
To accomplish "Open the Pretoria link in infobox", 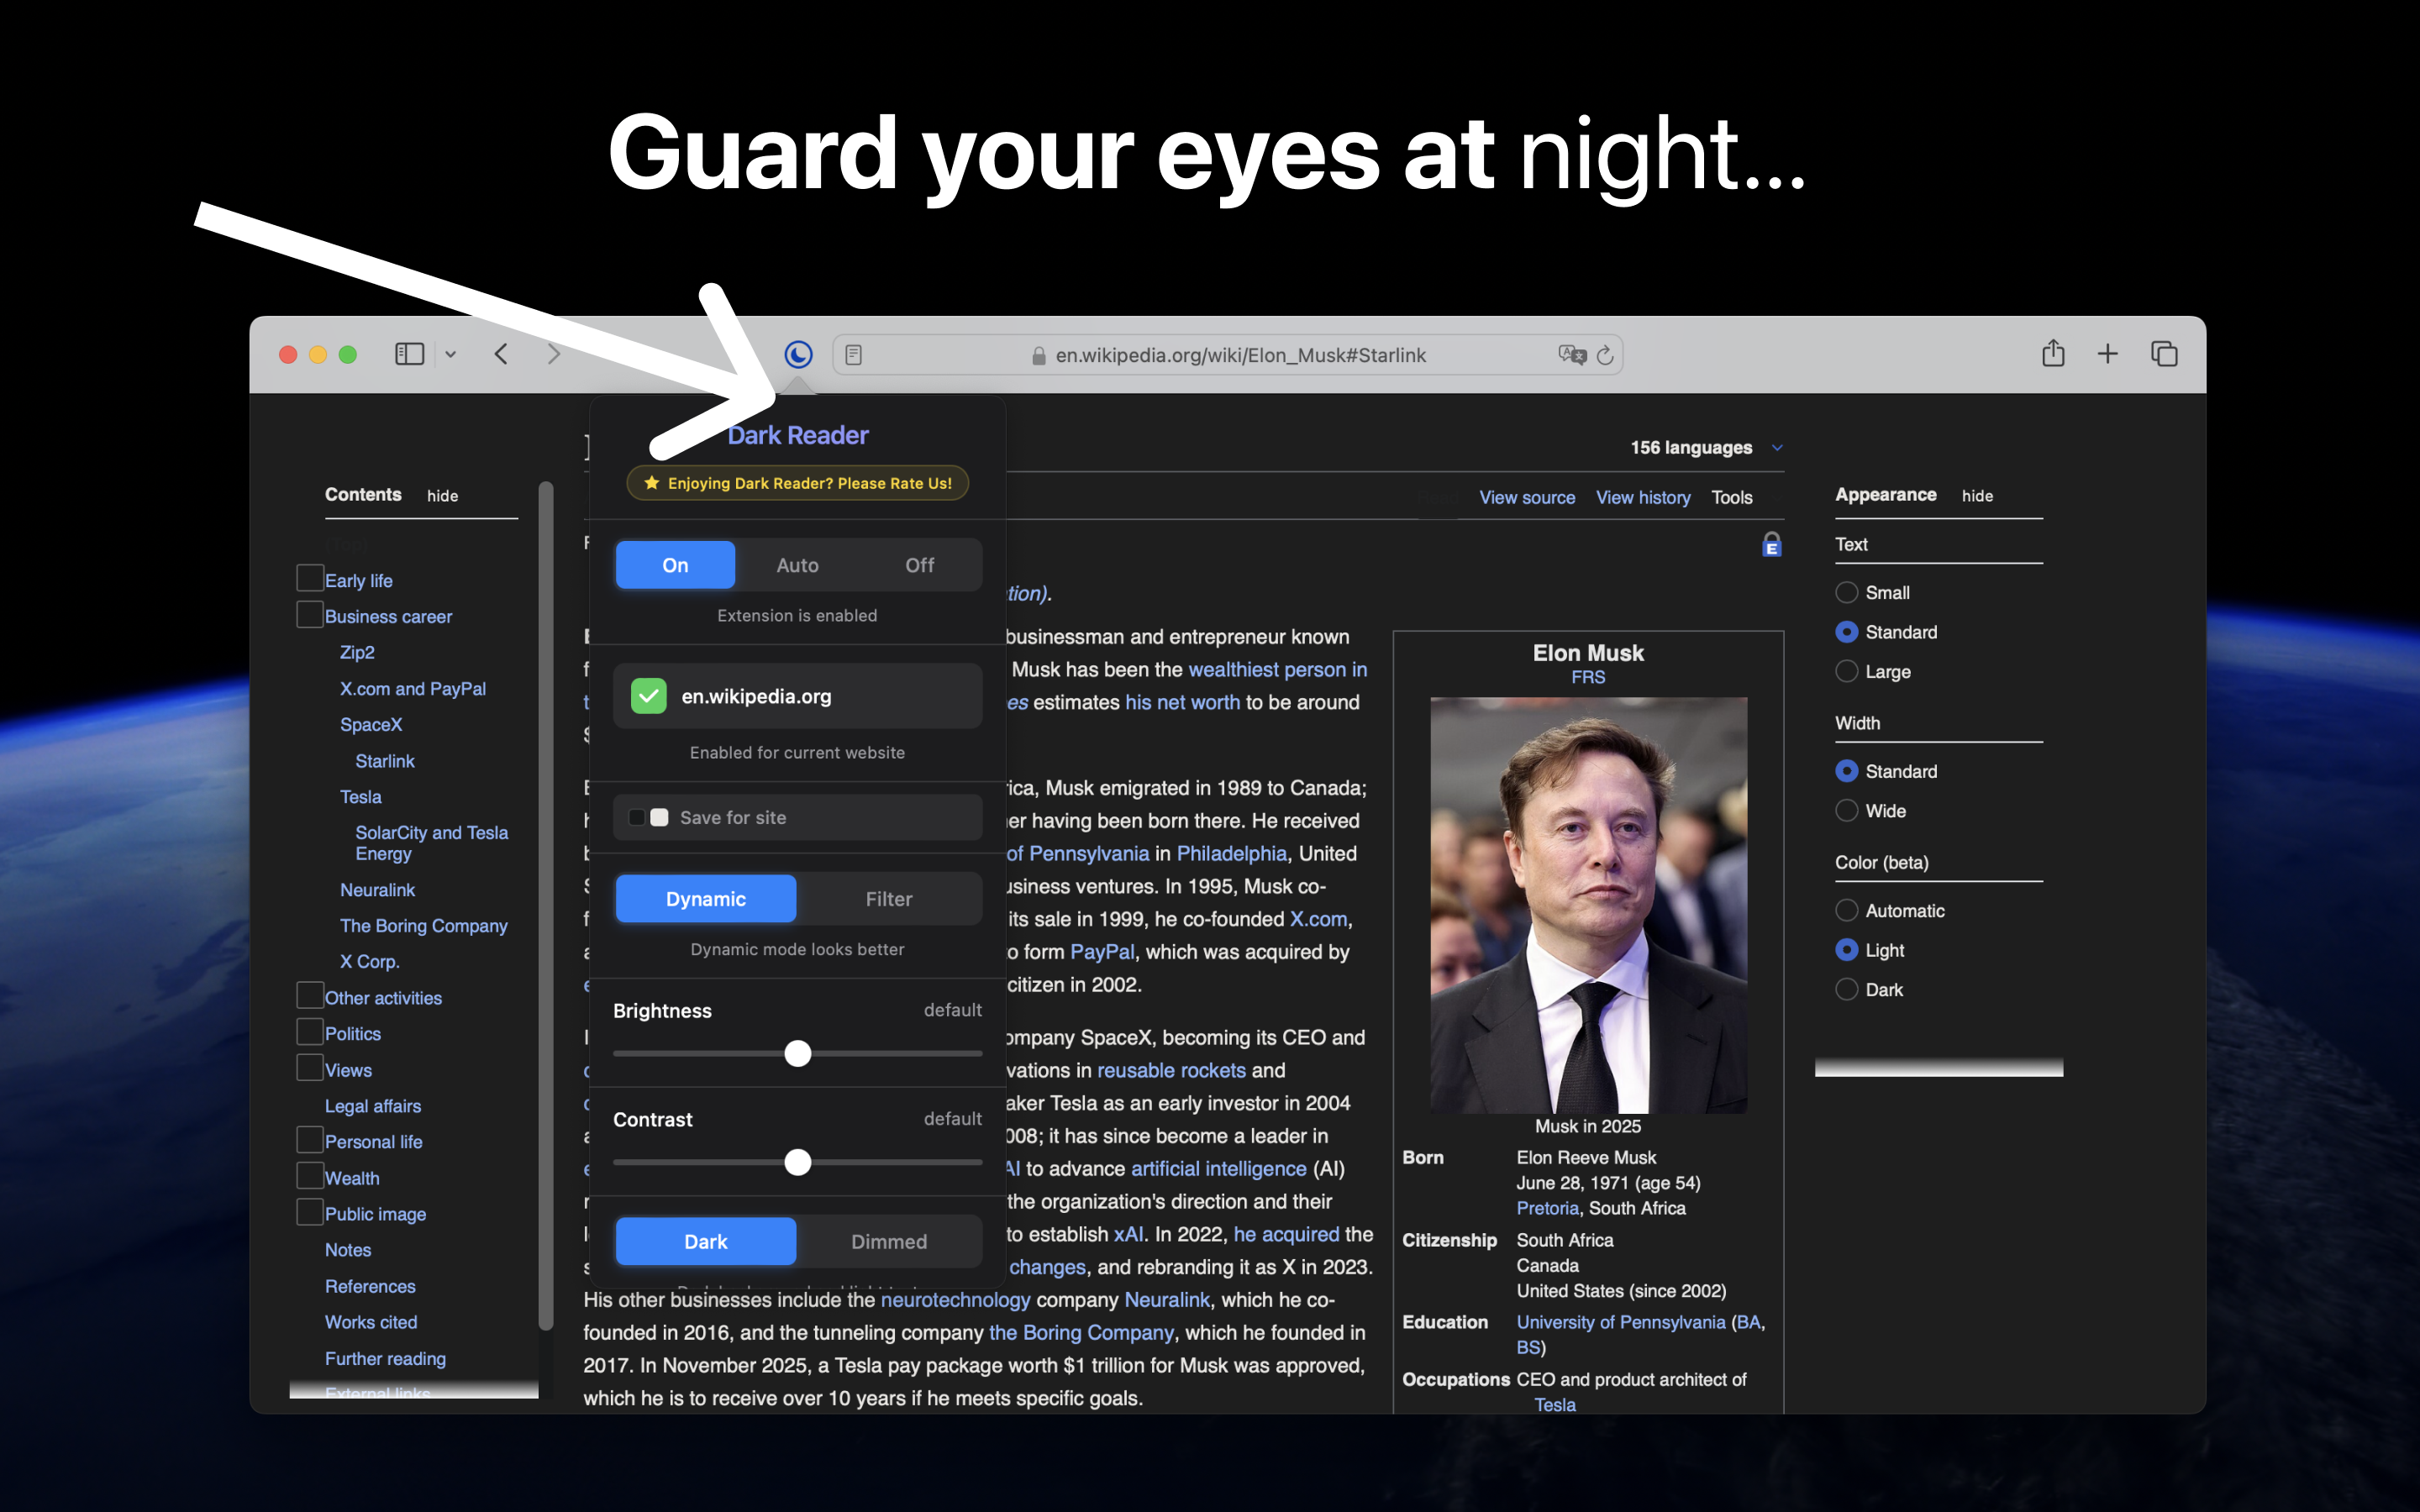I will click(x=1547, y=1208).
